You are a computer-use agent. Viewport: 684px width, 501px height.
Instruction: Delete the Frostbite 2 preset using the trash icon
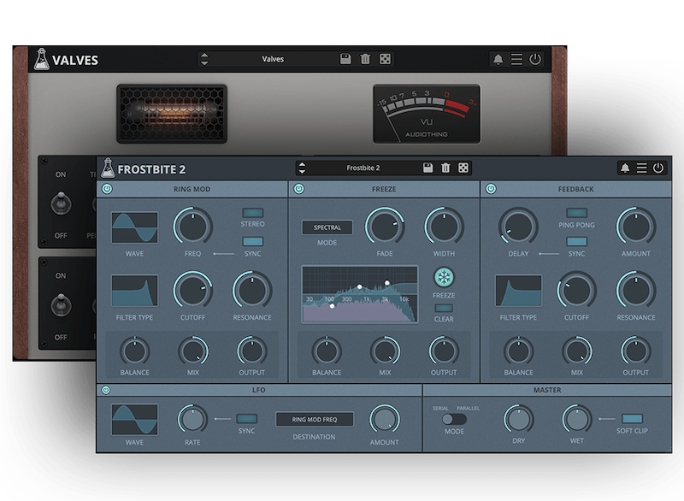pos(446,168)
